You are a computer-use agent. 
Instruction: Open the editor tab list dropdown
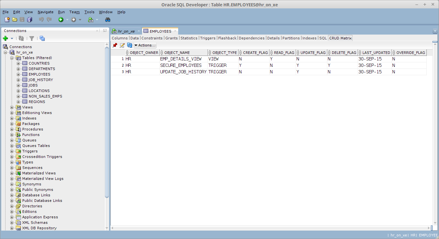click(435, 31)
